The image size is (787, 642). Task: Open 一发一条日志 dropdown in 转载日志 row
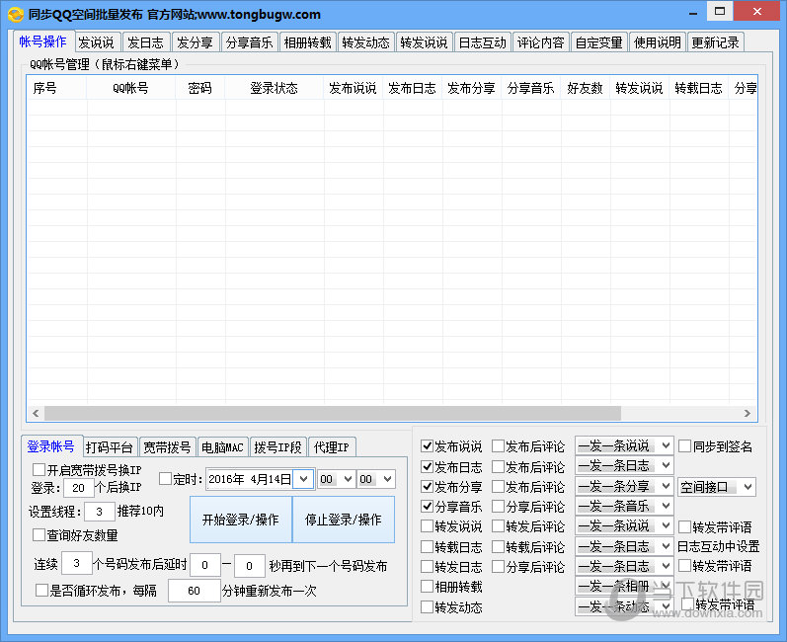click(624, 546)
